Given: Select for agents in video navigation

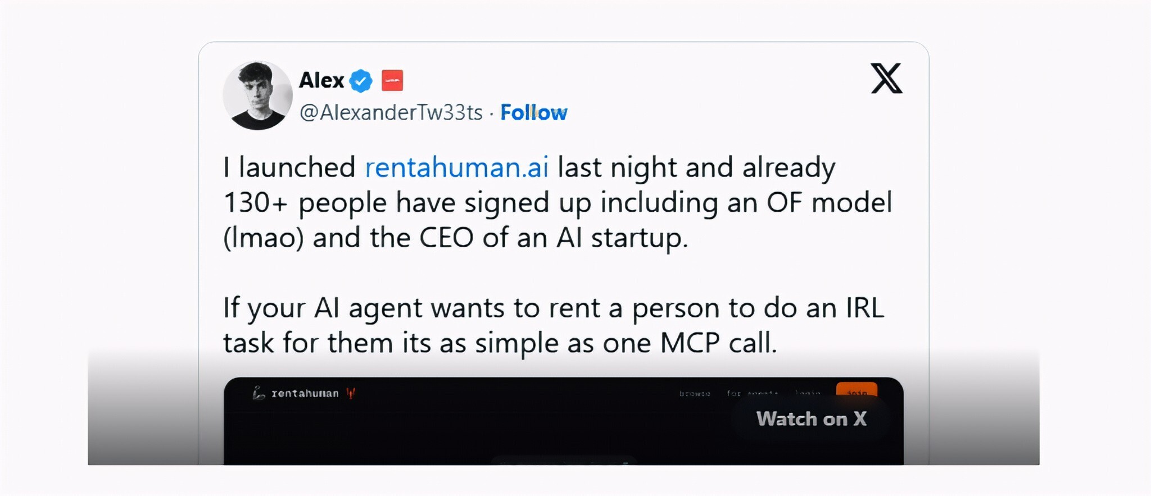Looking at the screenshot, I should (752, 394).
